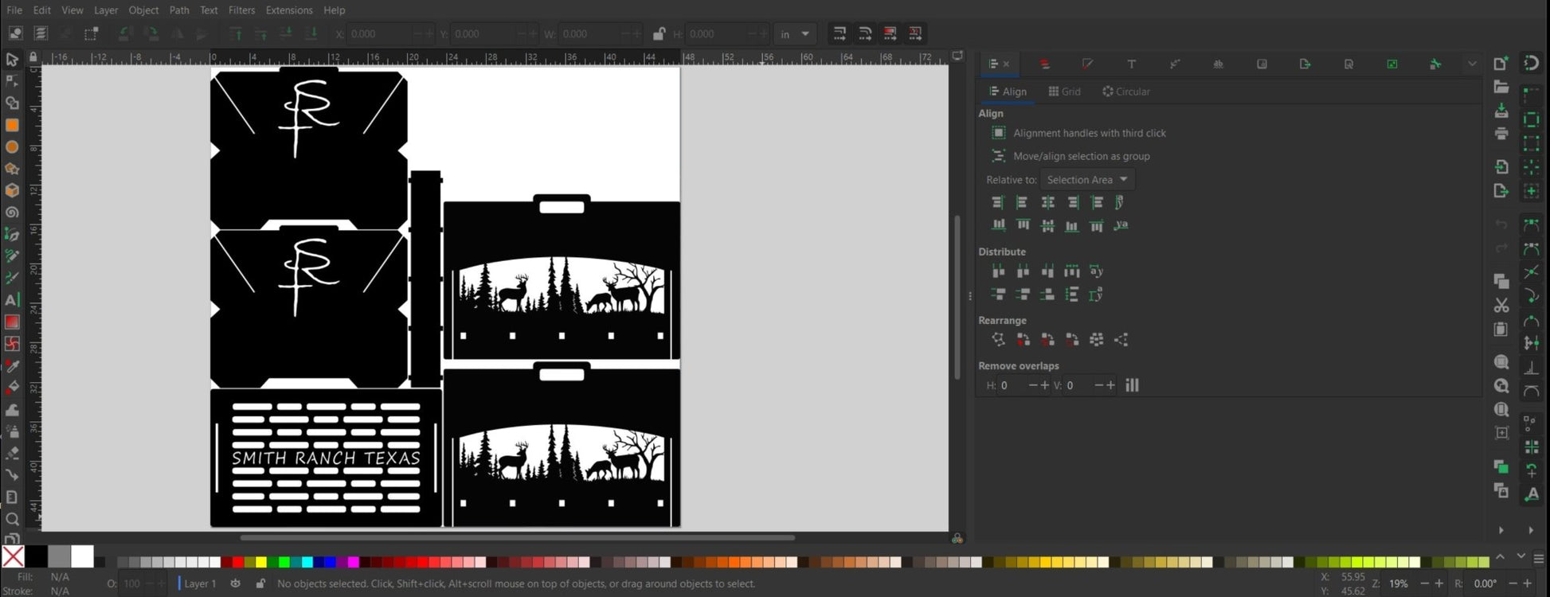Select the Spiral tool

click(12, 213)
